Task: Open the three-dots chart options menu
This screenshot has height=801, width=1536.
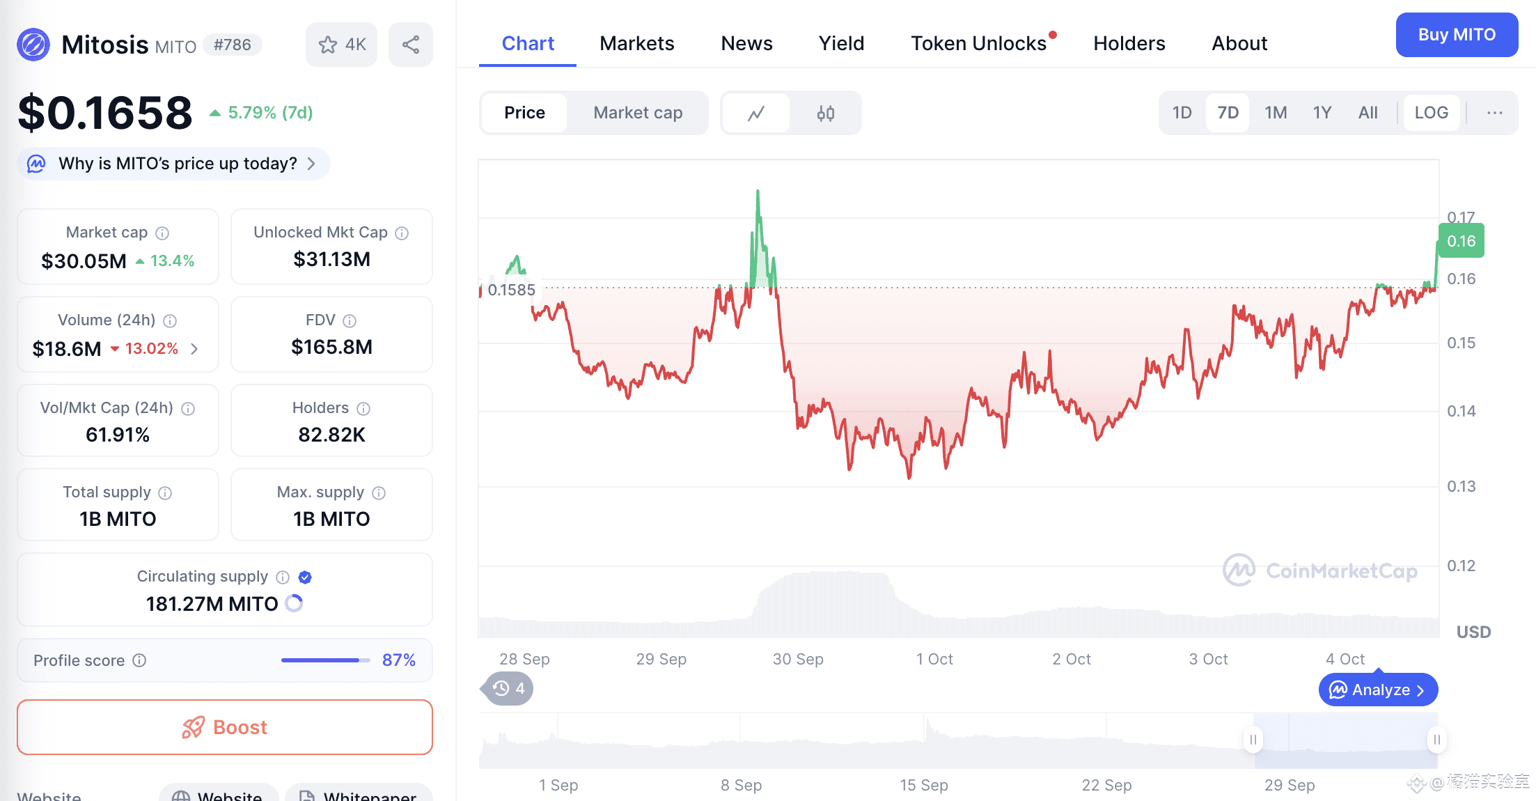Action: [x=1494, y=113]
